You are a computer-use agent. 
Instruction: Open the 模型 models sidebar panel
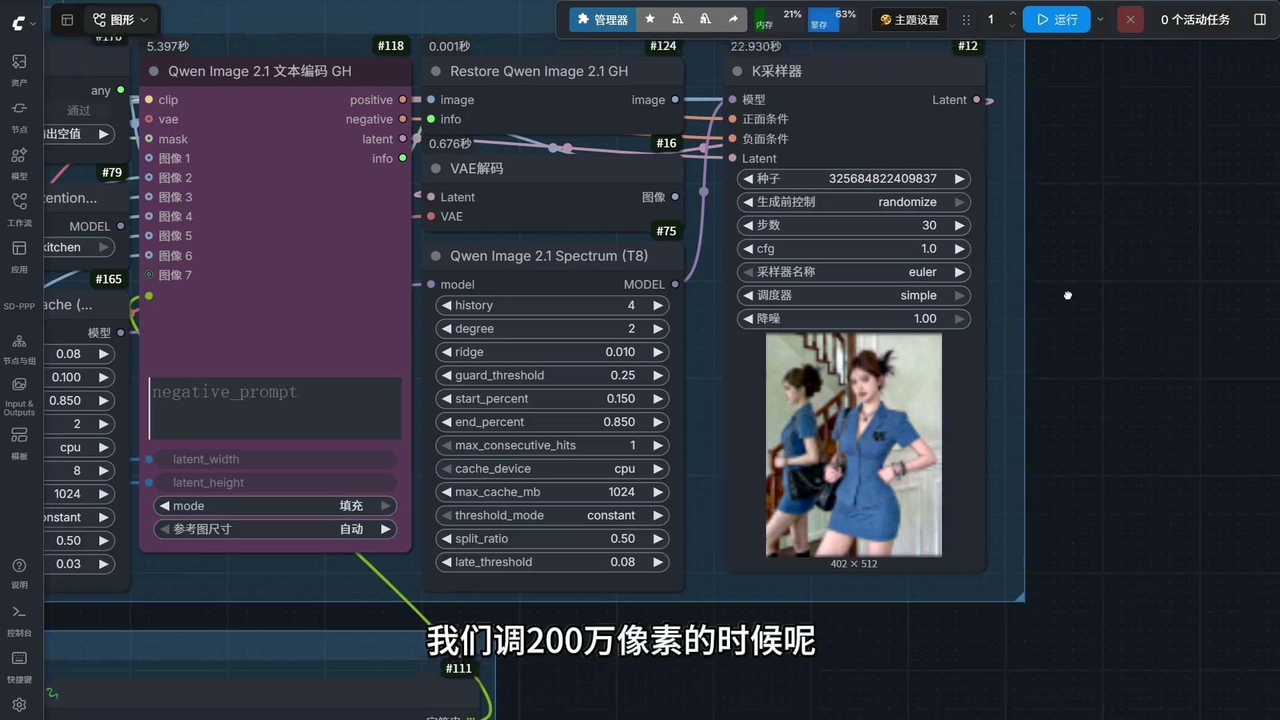click(19, 163)
